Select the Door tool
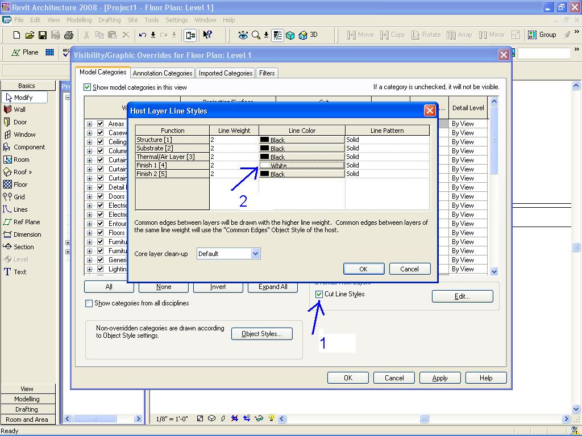Screen dimensions: 582x436 20,122
